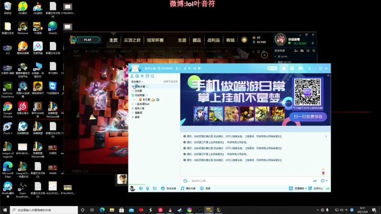This screenshot has height=214, width=381.
Task: Click notification bell in League client
Action: coord(313,43)
